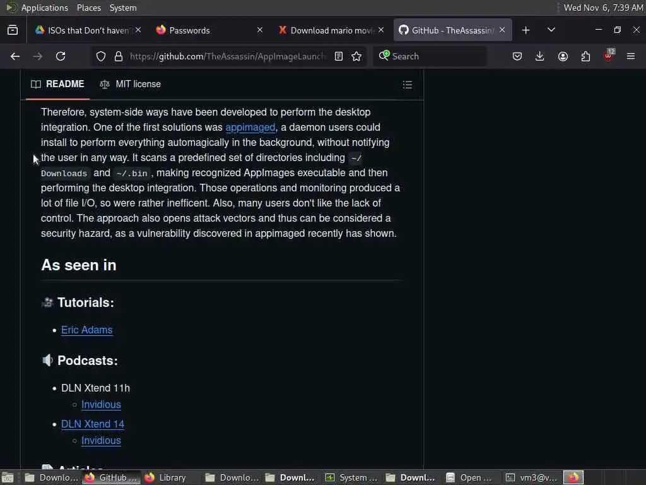Open the uBlock Origin extension icon

(609, 56)
